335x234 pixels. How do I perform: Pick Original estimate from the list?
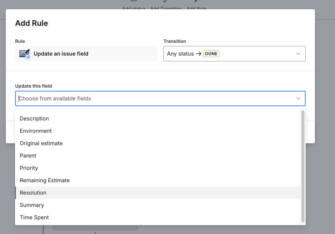point(41,143)
